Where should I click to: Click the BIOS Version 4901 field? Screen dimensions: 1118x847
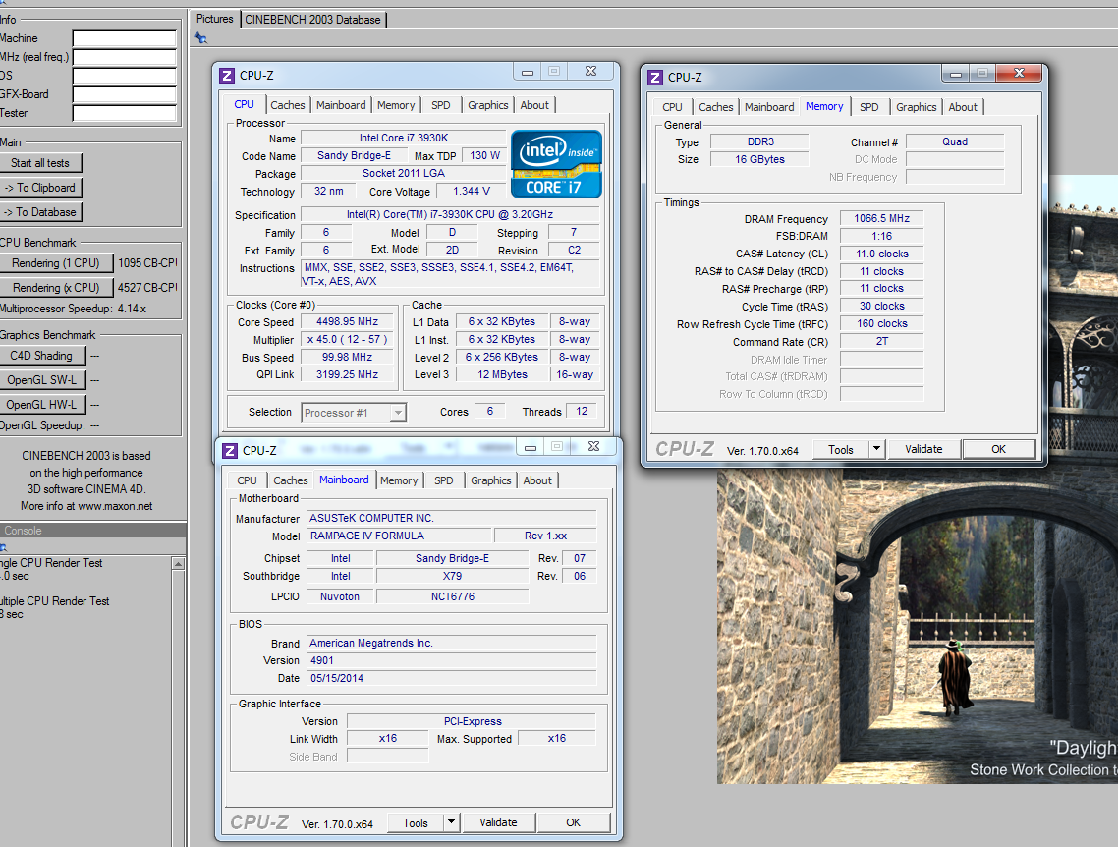452,660
